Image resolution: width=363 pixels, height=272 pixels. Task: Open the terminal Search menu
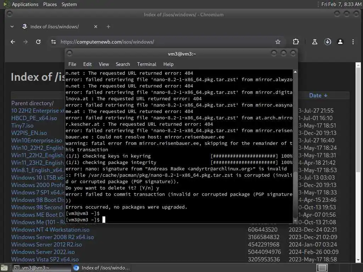pos(123,64)
